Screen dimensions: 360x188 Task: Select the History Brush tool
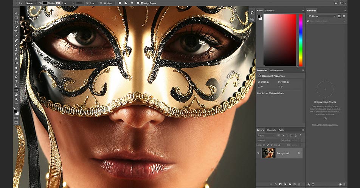click(16, 54)
